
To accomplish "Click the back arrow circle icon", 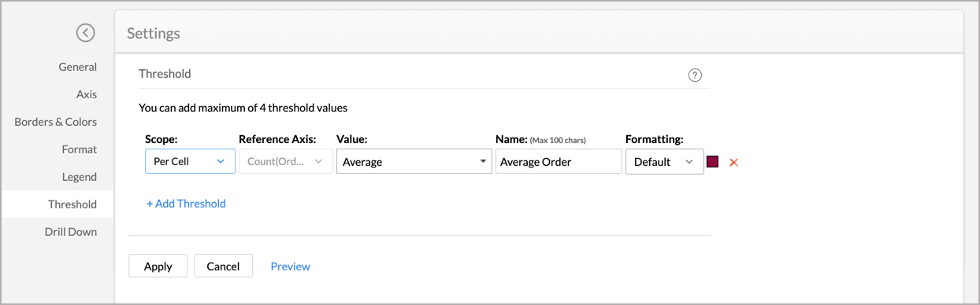I will (x=85, y=32).
